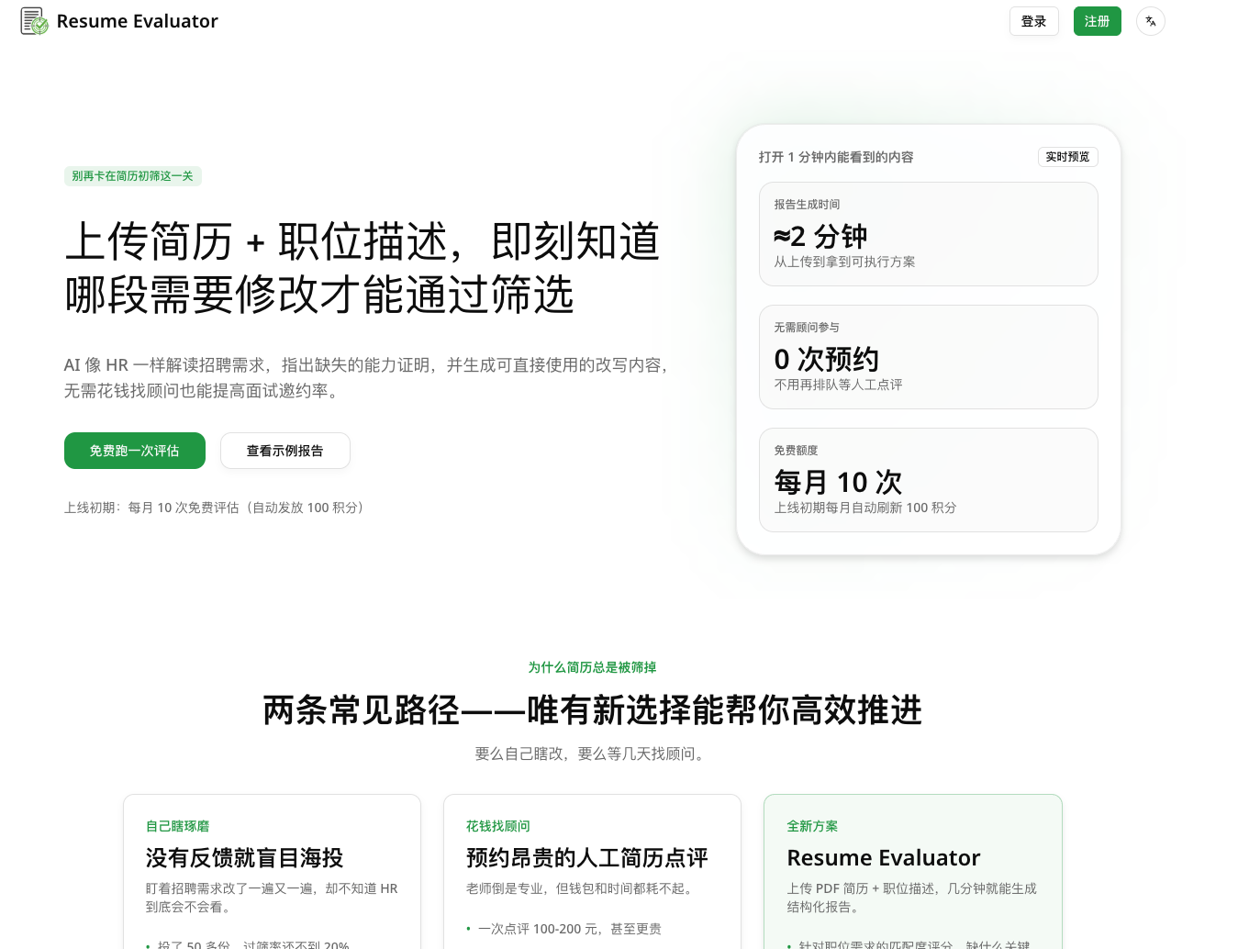The image size is (1238, 949).
Task: Click heading 没有反馈就盲目海投
Action: [245, 858]
